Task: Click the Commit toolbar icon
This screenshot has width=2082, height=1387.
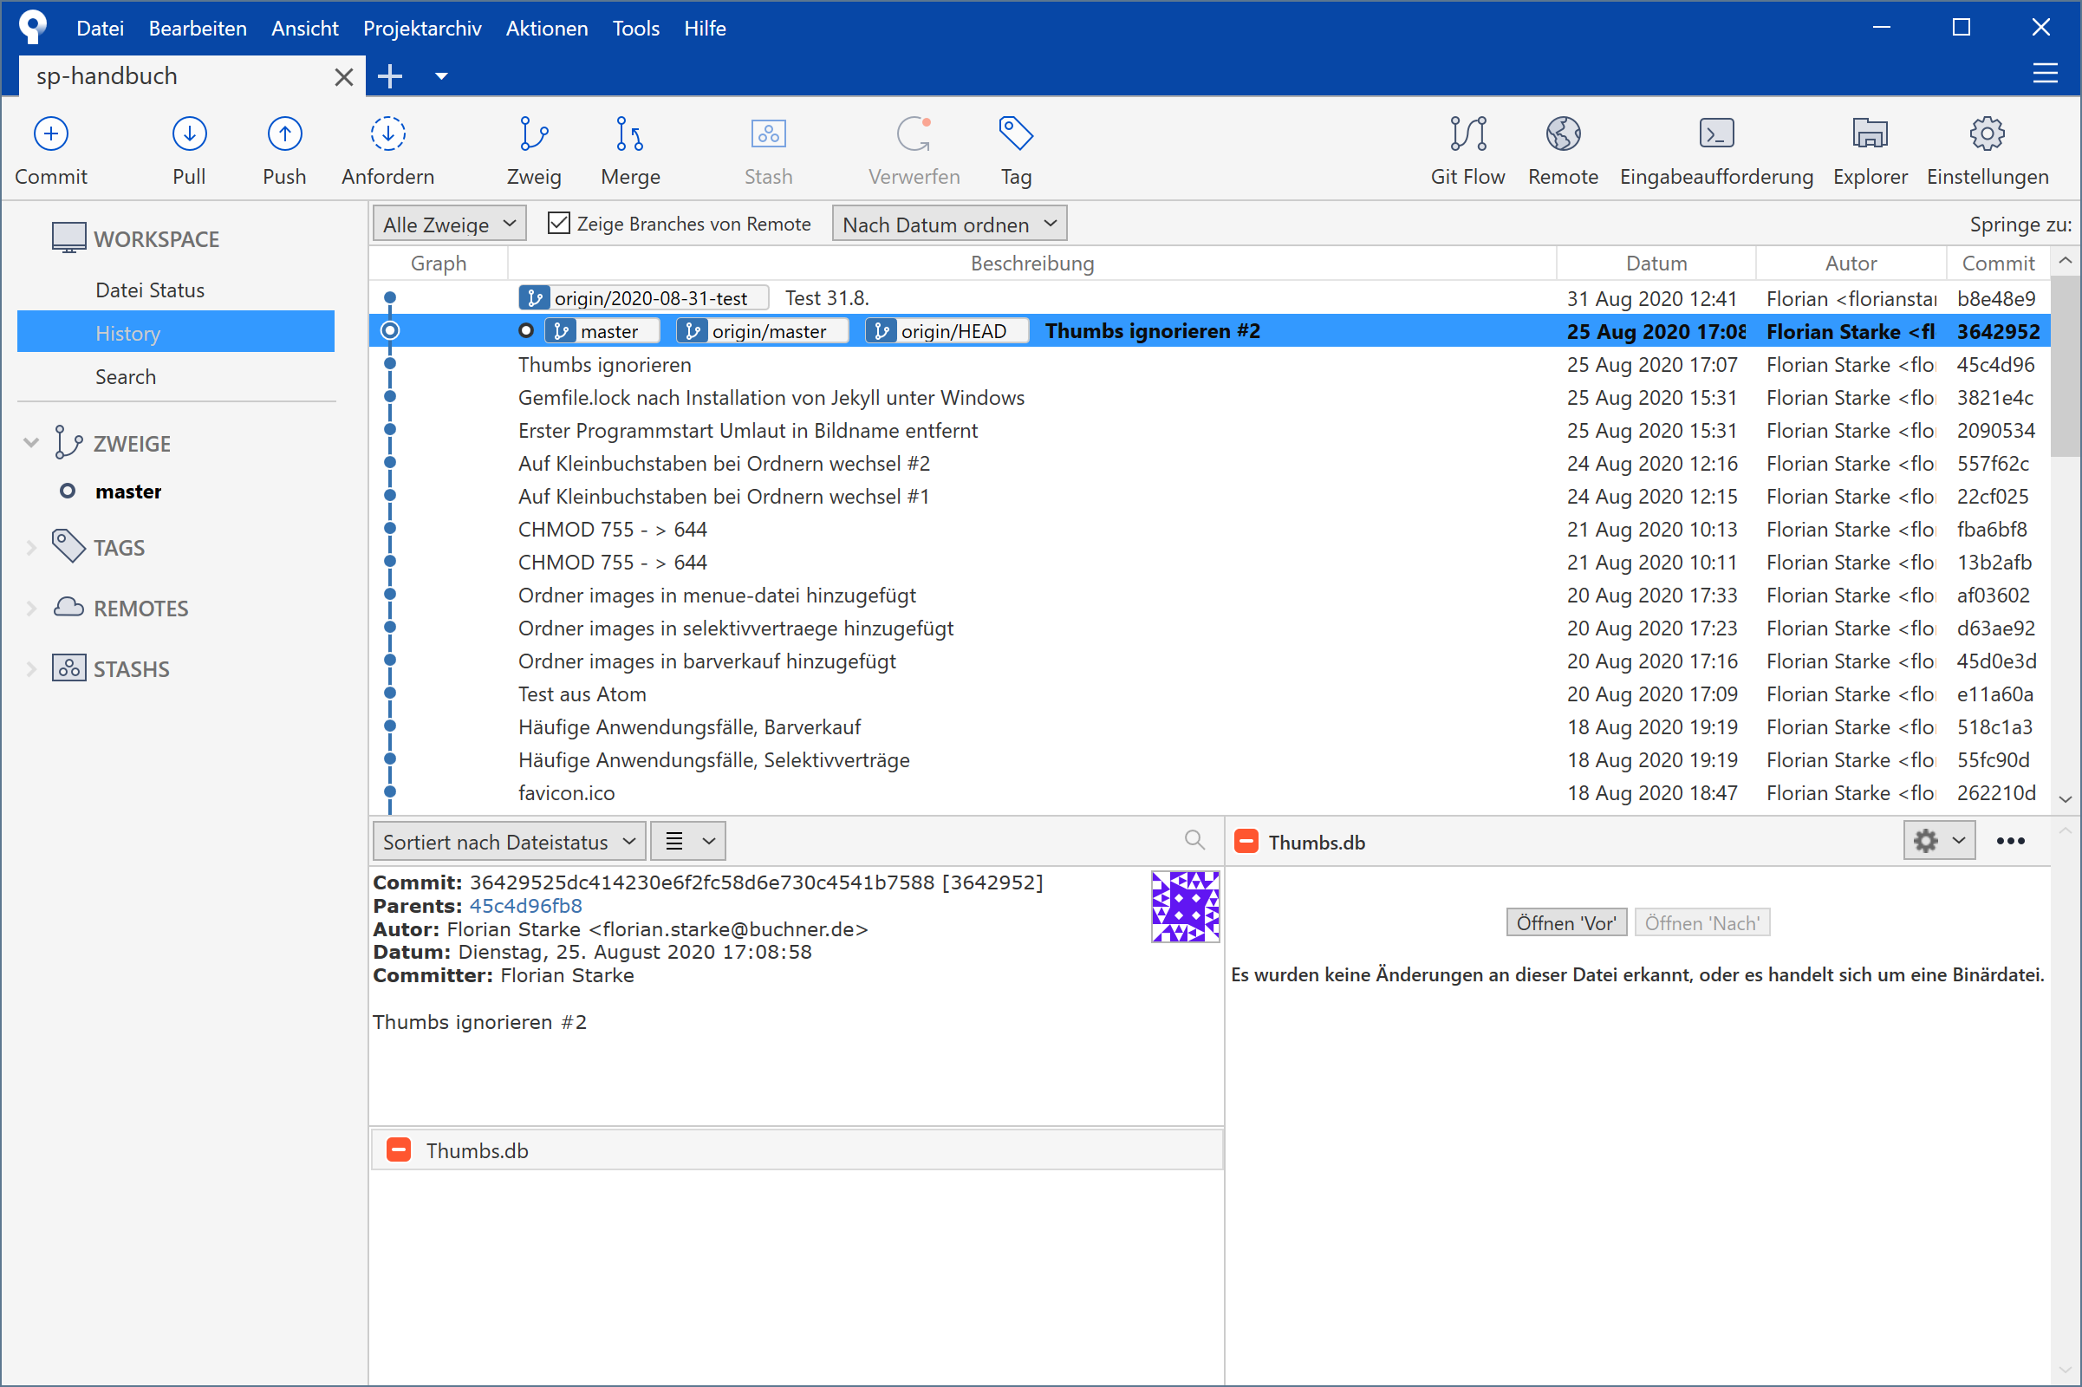Action: (x=50, y=134)
